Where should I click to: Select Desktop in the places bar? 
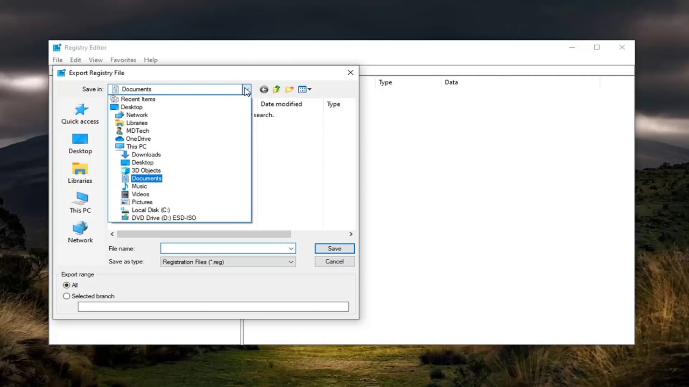pos(80,144)
